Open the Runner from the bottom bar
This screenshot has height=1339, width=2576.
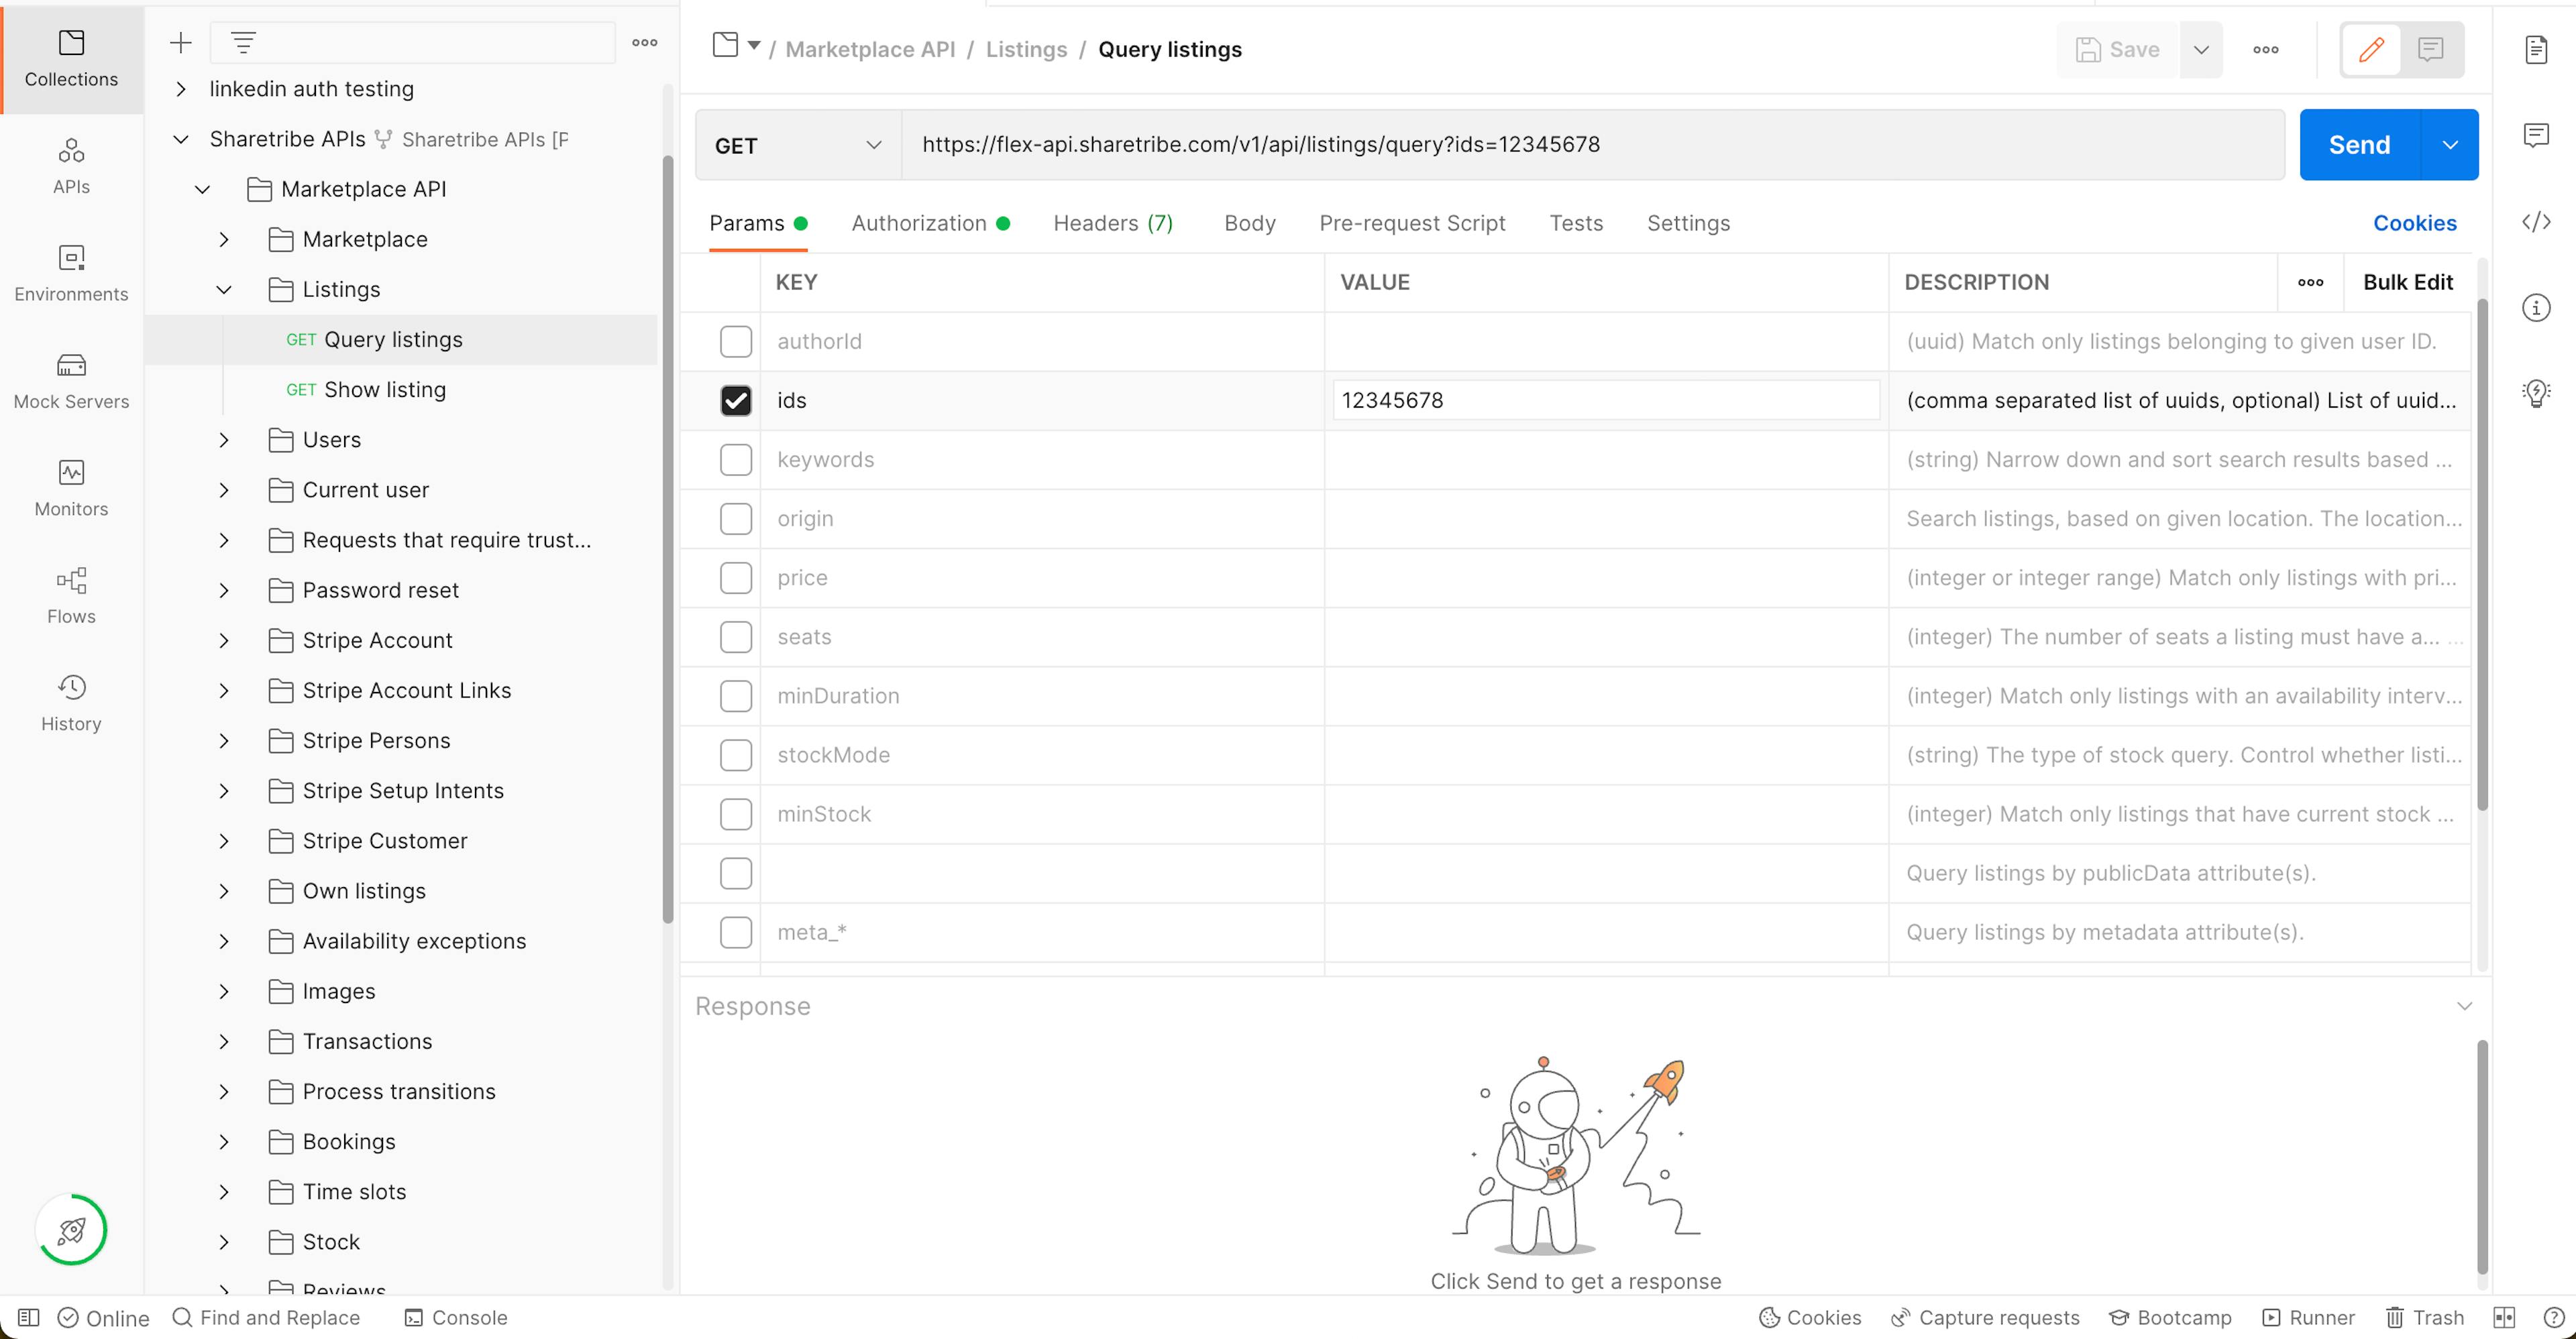pyautogui.click(x=2306, y=1317)
